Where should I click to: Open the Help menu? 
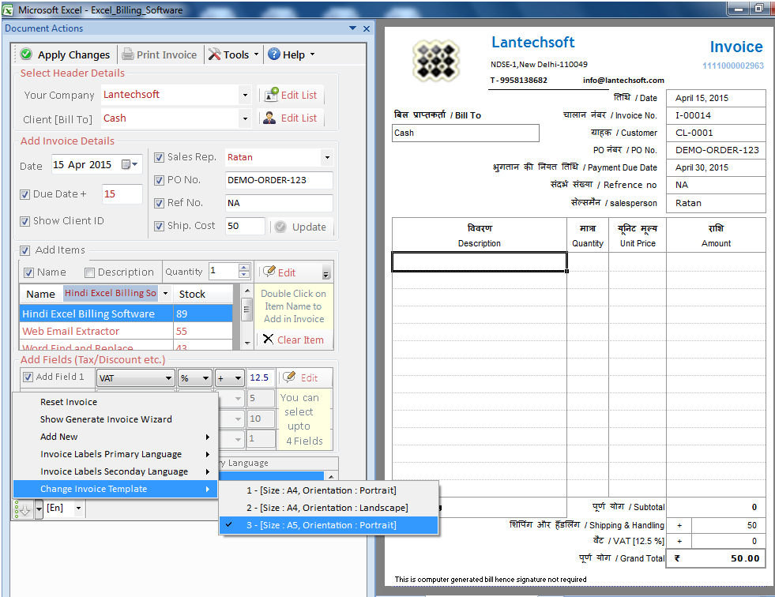pyautogui.click(x=292, y=54)
